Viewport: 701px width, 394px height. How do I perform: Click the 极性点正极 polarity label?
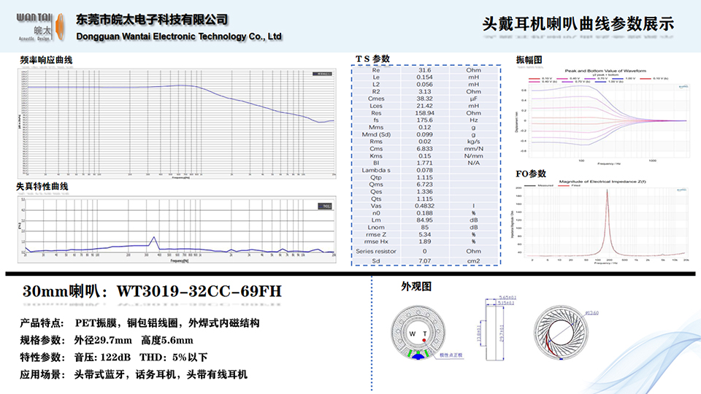pyautogui.click(x=451, y=355)
